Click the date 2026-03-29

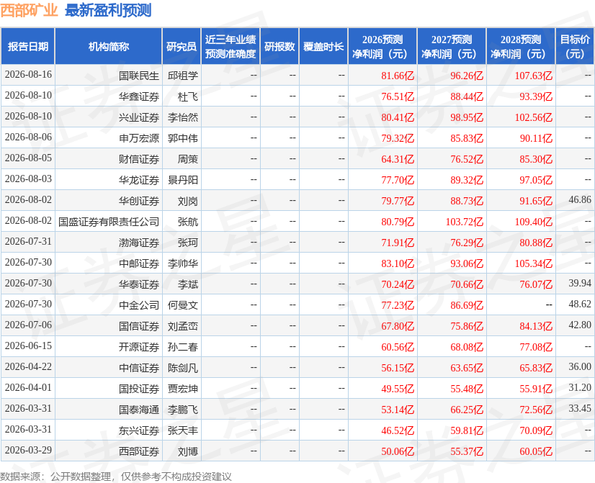[x=29, y=450]
